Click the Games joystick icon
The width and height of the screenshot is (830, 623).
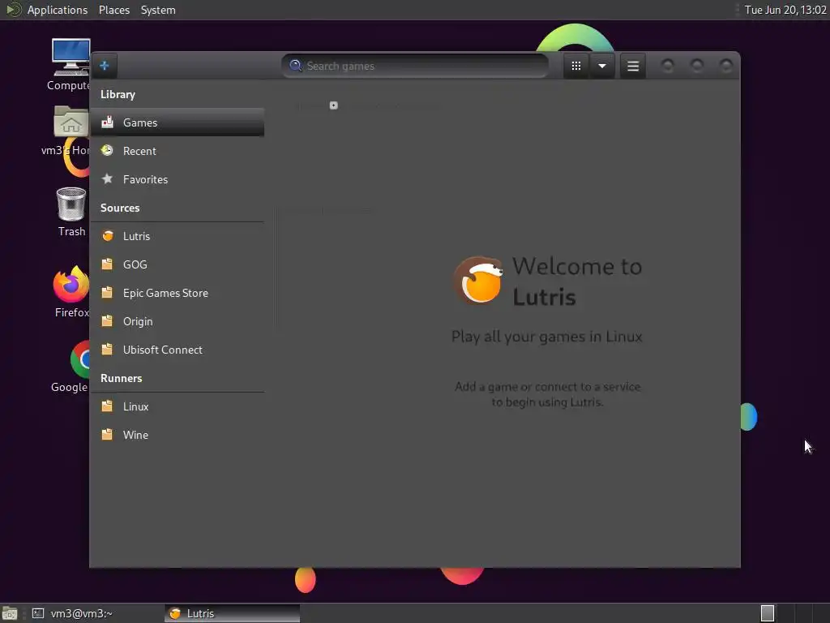tap(108, 122)
